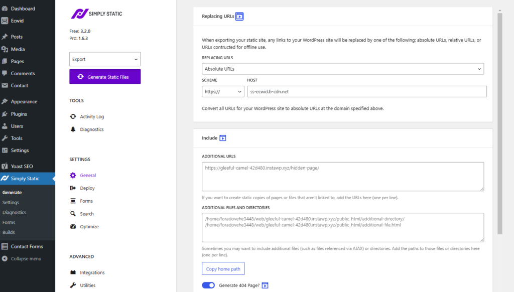This screenshot has height=292, width=514.
Task: Open the Builds submenu item
Action: (9, 232)
